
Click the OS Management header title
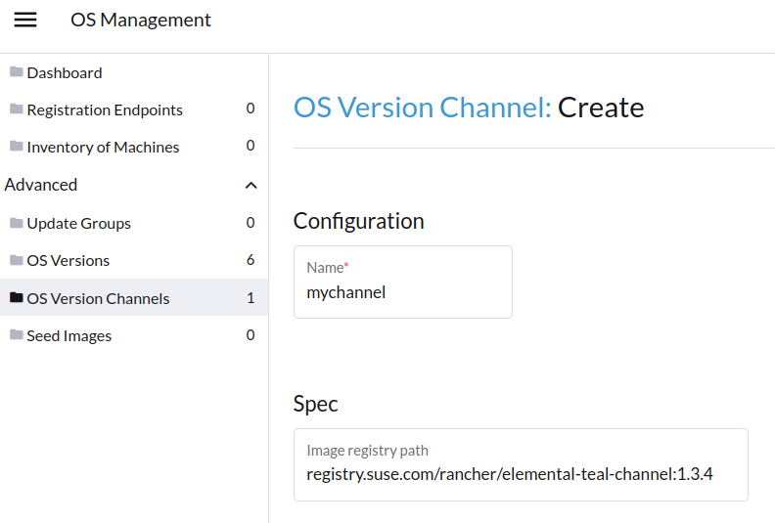pos(141,20)
